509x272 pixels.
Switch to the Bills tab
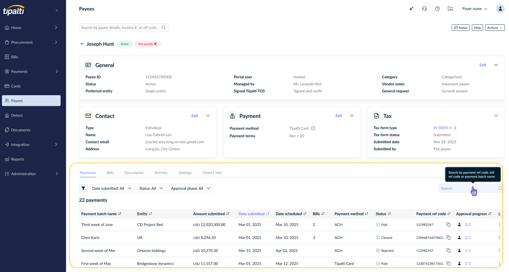(x=110, y=173)
